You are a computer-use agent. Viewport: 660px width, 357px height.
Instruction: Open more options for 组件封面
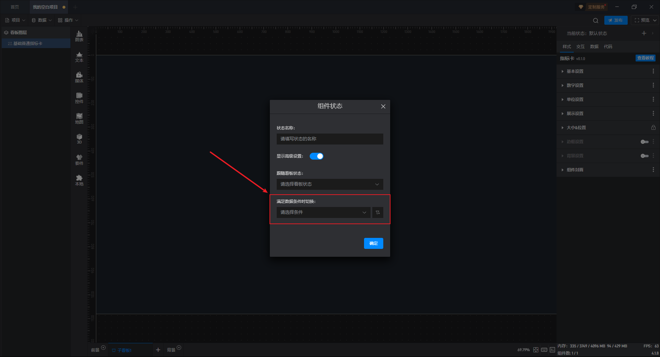click(653, 170)
